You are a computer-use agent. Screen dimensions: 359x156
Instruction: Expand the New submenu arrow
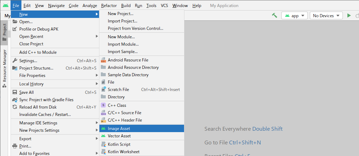coord(97,14)
